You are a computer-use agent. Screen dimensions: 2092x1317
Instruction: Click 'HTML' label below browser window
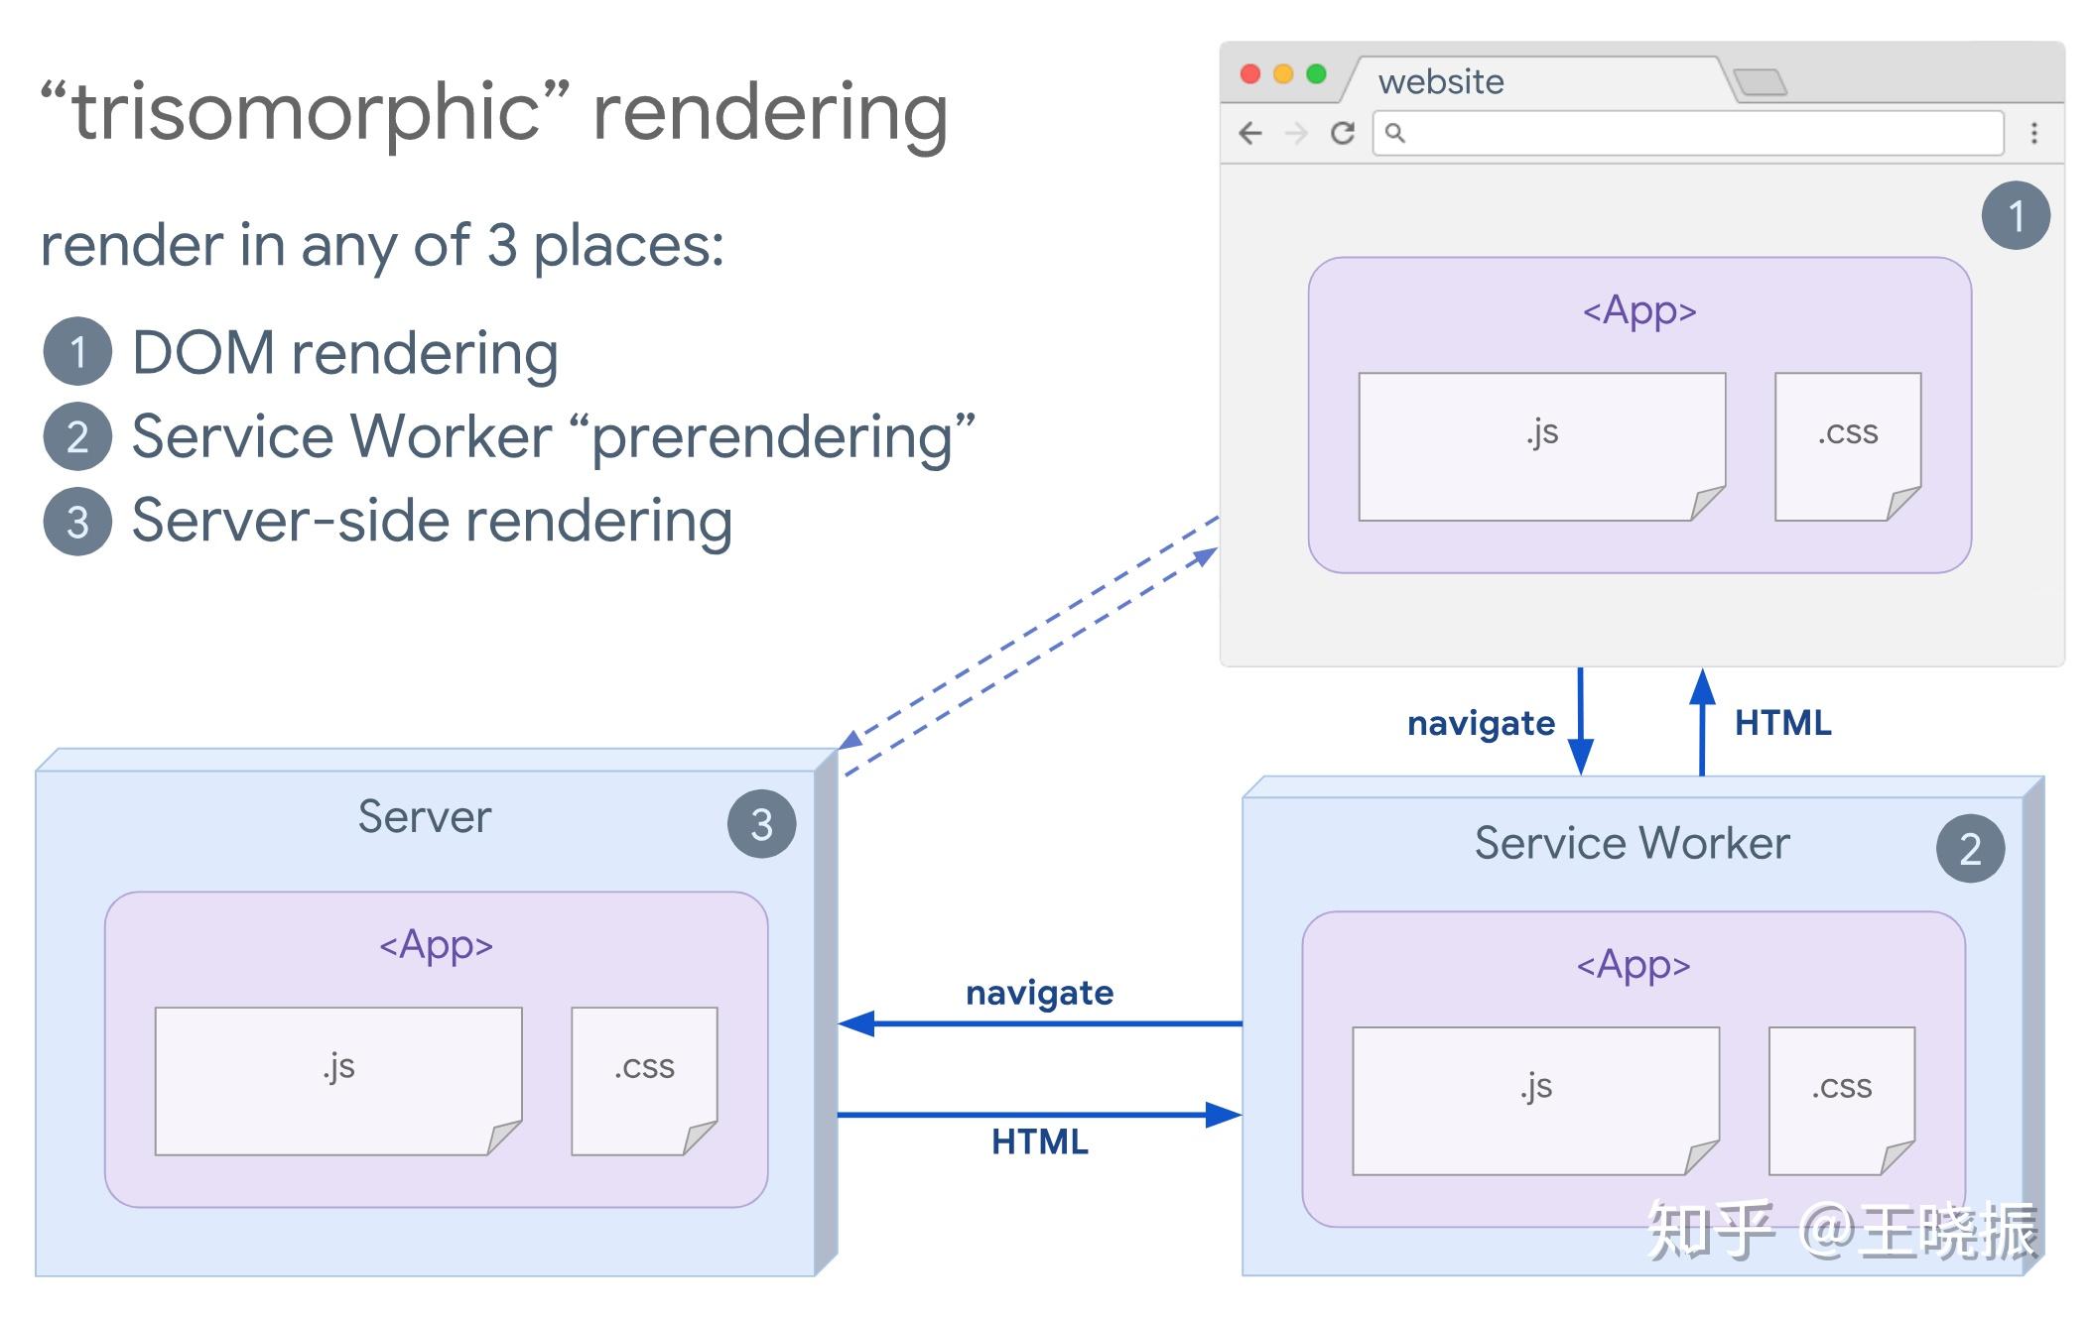(x=1782, y=723)
